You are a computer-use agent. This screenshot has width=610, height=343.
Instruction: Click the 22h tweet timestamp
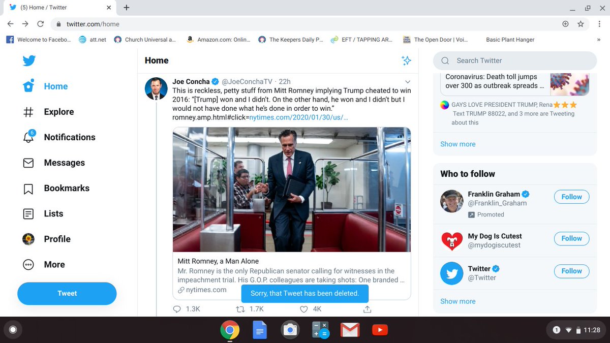pyautogui.click(x=285, y=81)
